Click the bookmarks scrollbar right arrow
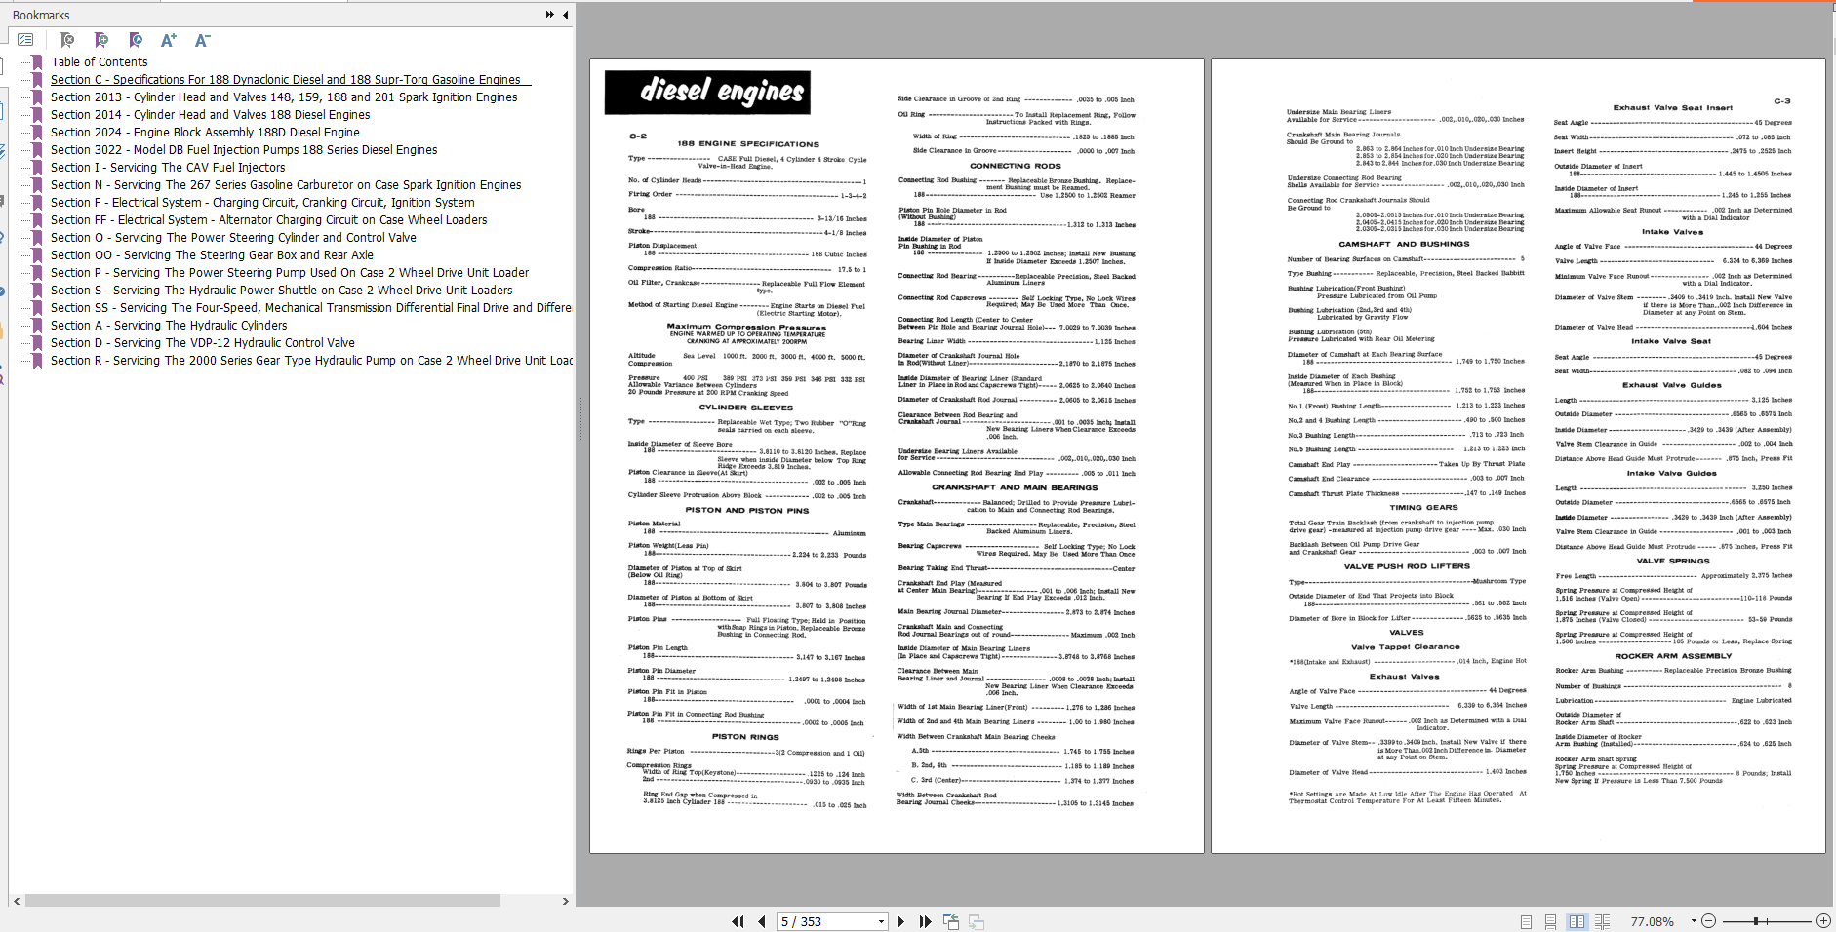The image size is (1836, 932). click(566, 901)
